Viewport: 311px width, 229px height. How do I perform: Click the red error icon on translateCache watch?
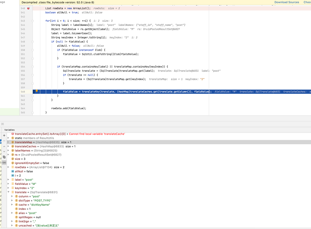12,134
